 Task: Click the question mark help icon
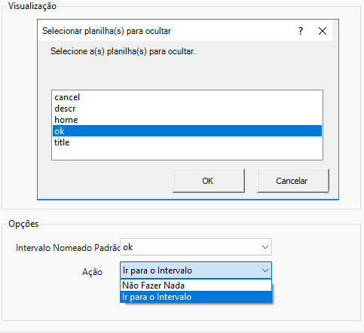click(301, 31)
